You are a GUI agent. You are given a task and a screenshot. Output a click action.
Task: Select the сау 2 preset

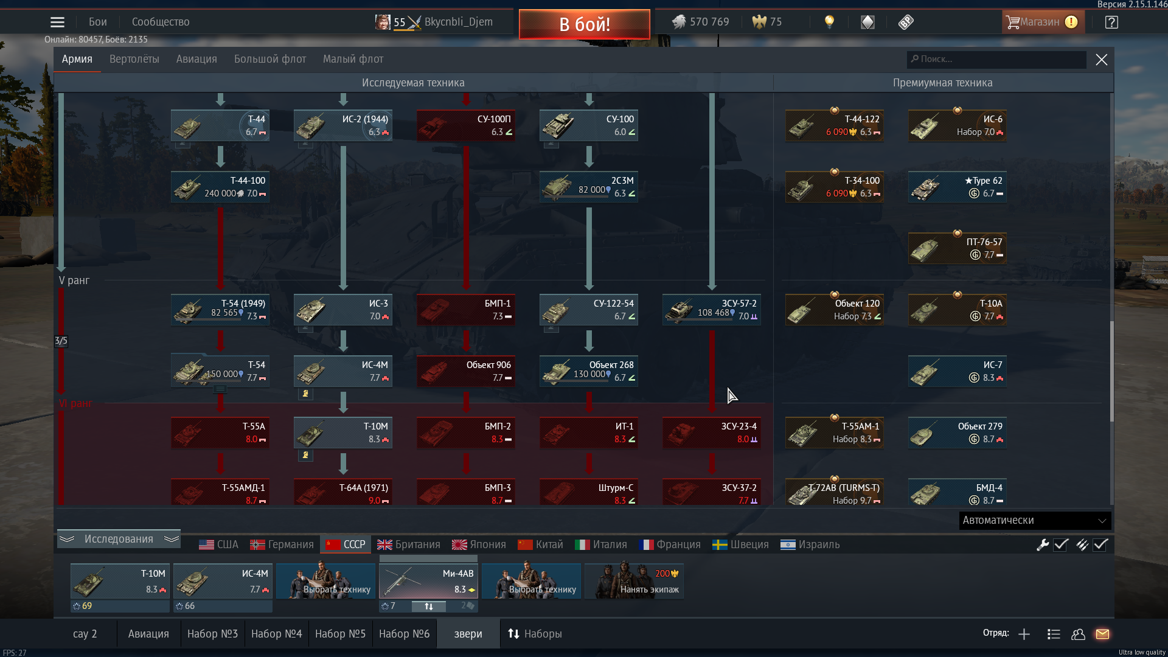pyautogui.click(x=85, y=634)
